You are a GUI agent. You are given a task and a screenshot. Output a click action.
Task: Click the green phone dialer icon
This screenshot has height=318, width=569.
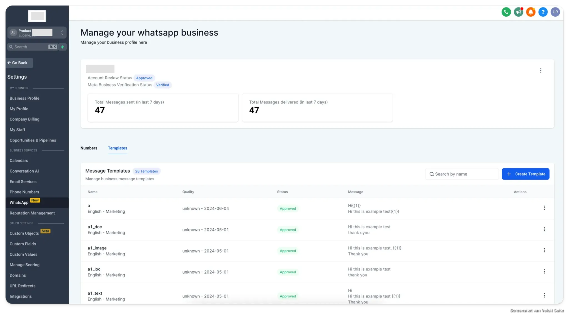point(506,12)
